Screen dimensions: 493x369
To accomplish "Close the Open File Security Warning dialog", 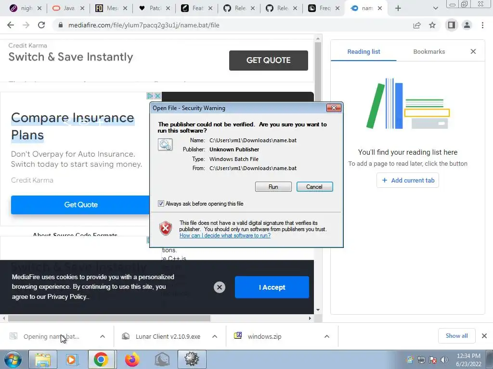I will pos(334,108).
